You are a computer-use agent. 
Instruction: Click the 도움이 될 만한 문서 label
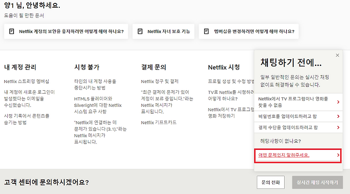tap(24, 16)
